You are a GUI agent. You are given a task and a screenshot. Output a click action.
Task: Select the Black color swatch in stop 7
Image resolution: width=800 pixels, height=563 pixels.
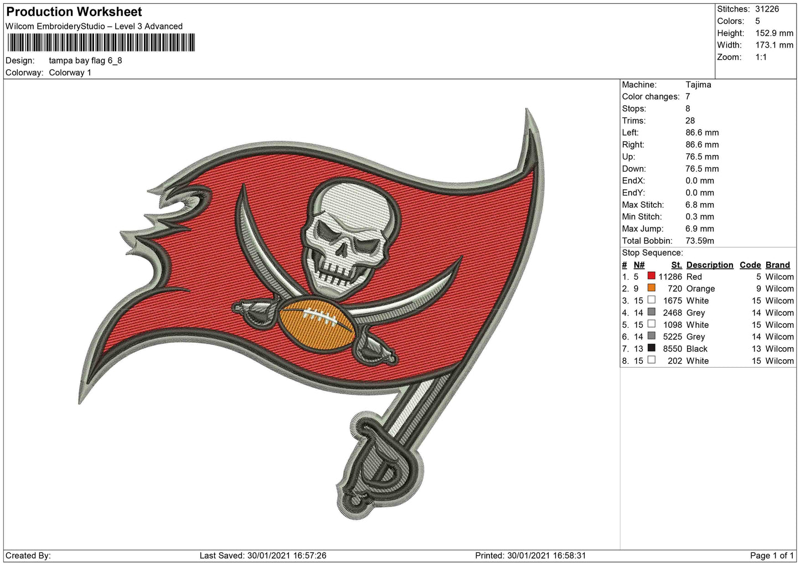point(652,348)
